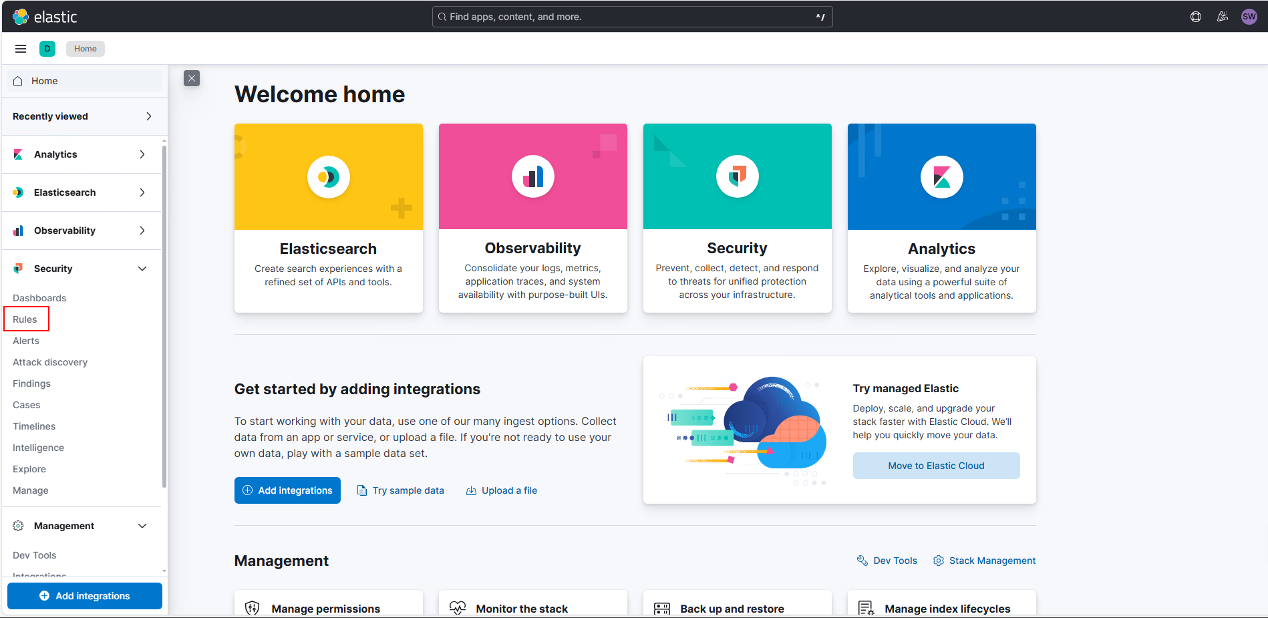Collapse the Management section chevron
The image size is (1268, 618).
pyautogui.click(x=142, y=526)
